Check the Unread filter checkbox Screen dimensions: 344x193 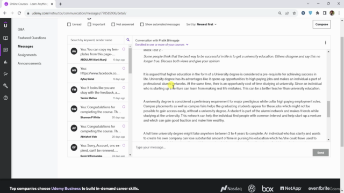click(69, 24)
